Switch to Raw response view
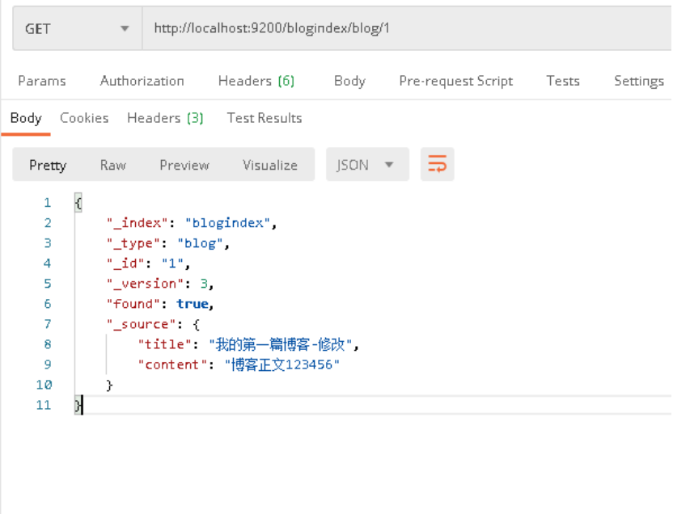Screen dimensions: 673x514 pyautogui.click(x=112, y=165)
